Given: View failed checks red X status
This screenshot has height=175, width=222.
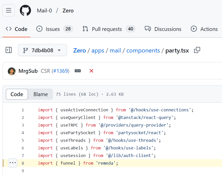Looking at the screenshot, I should (91, 71).
